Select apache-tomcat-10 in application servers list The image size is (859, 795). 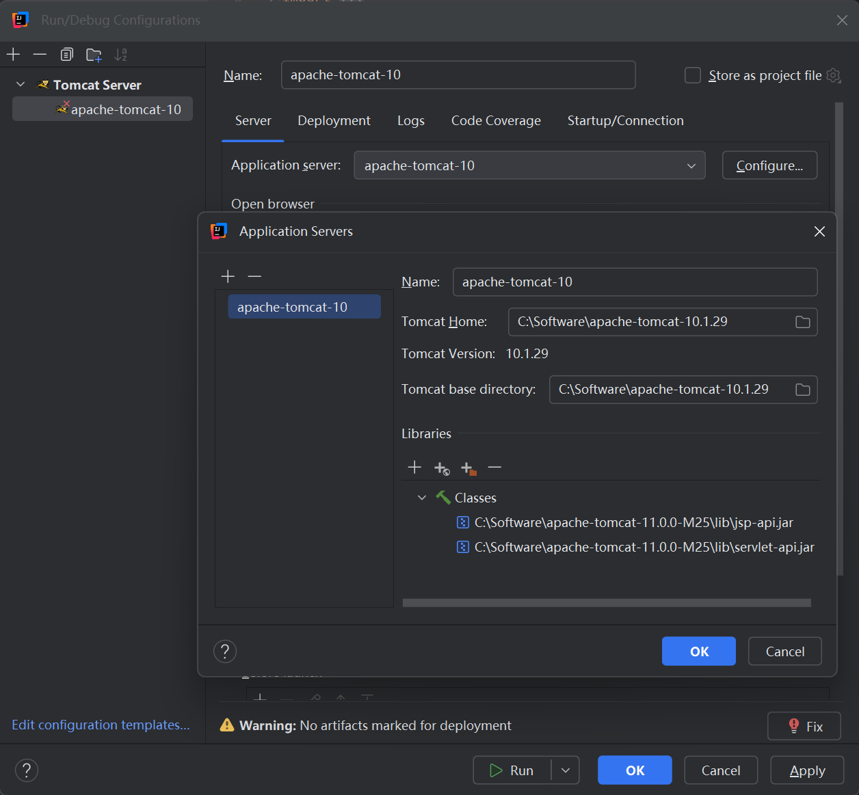click(304, 307)
